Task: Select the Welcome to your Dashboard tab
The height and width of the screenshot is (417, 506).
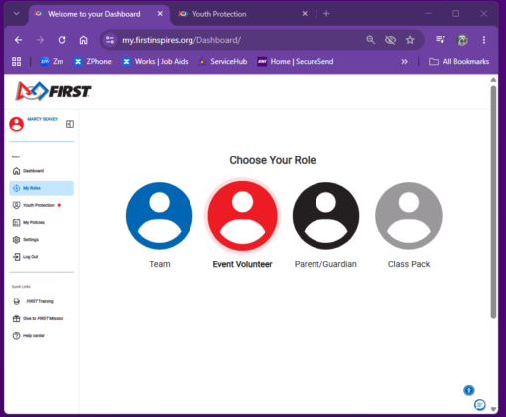Action: click(x=99, y=14)
